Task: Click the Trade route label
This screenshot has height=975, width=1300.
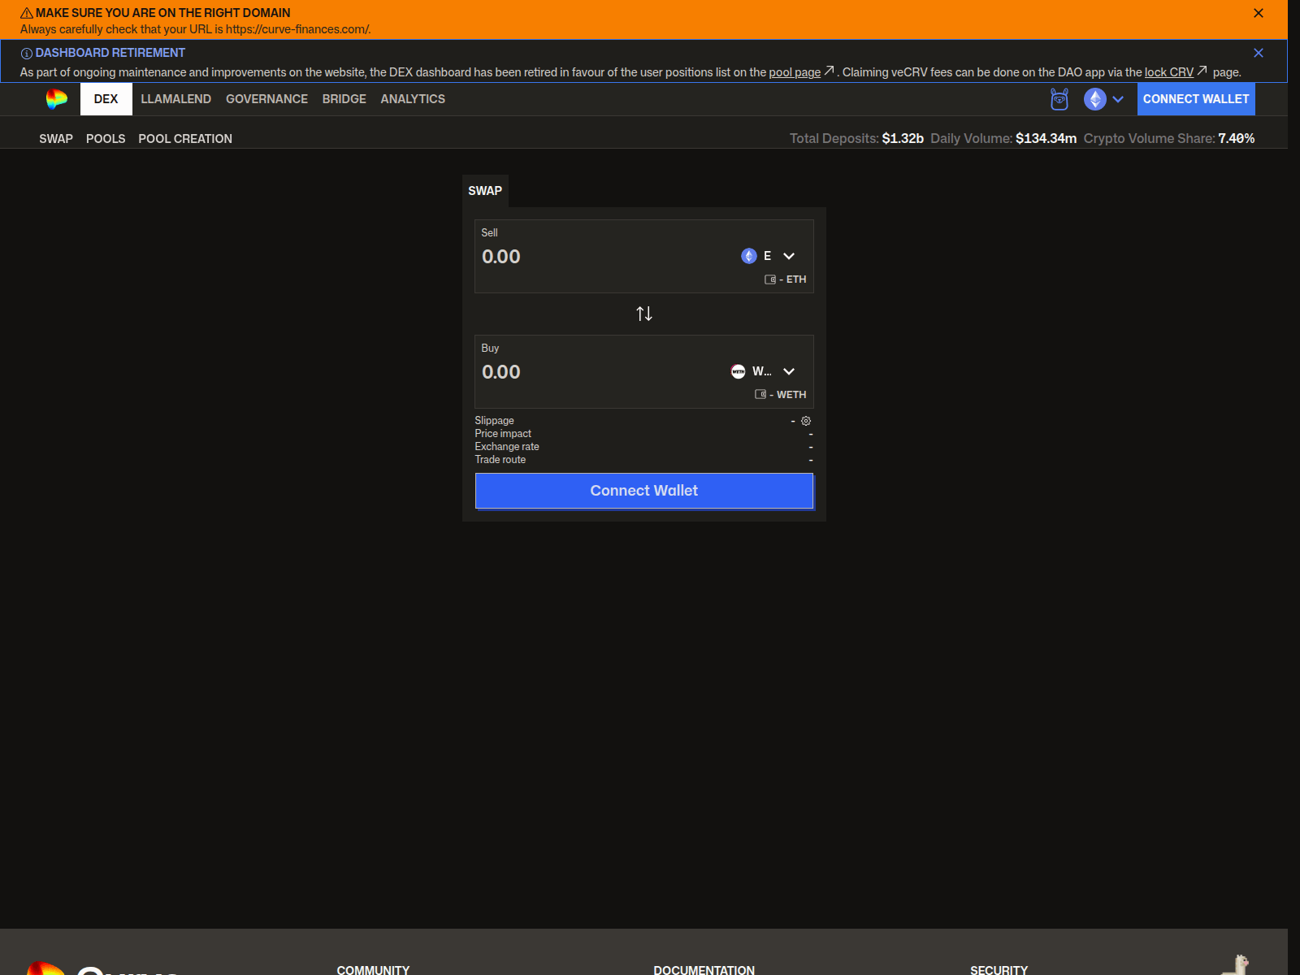Action: pyautogui.click(x=500, y=460)
